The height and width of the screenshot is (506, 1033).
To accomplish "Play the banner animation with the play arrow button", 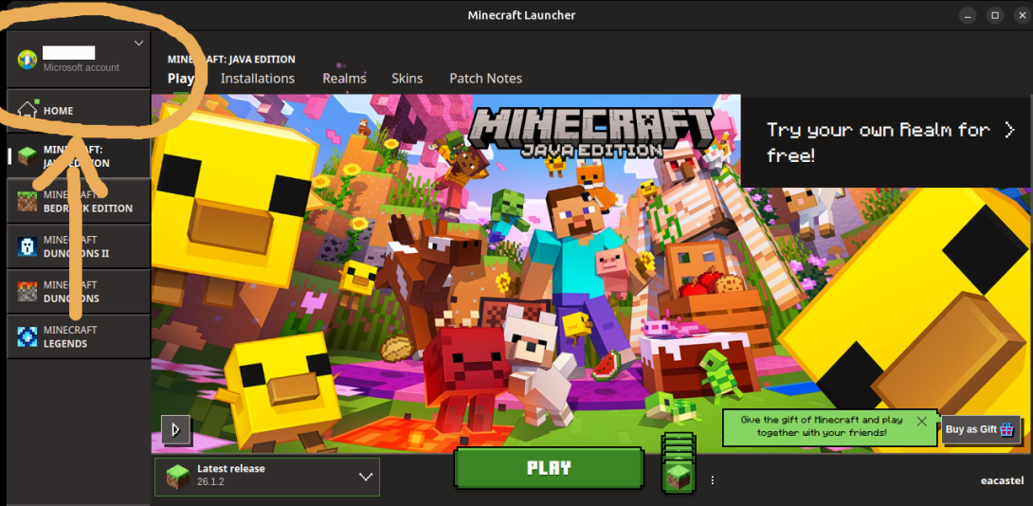I will point(175,430).
